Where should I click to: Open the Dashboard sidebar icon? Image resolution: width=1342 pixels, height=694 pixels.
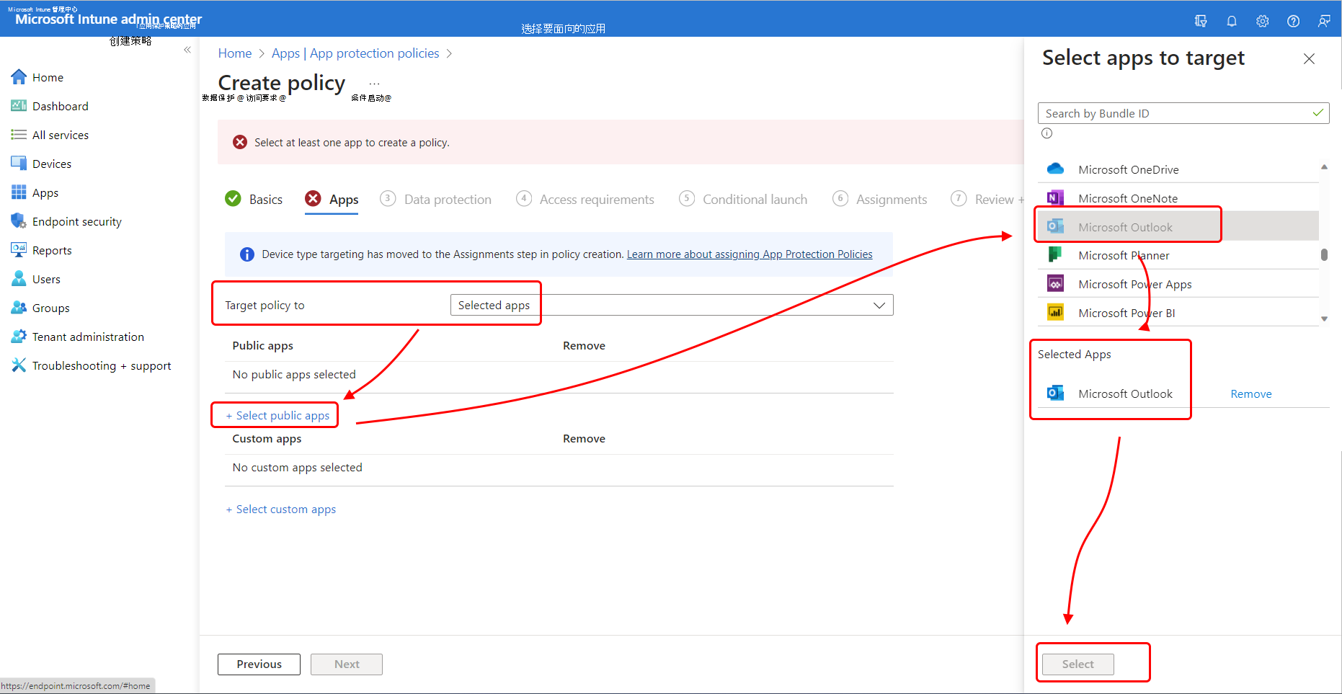(x=19, y=106)
